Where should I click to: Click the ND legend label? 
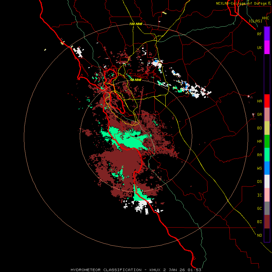(260, 235)
